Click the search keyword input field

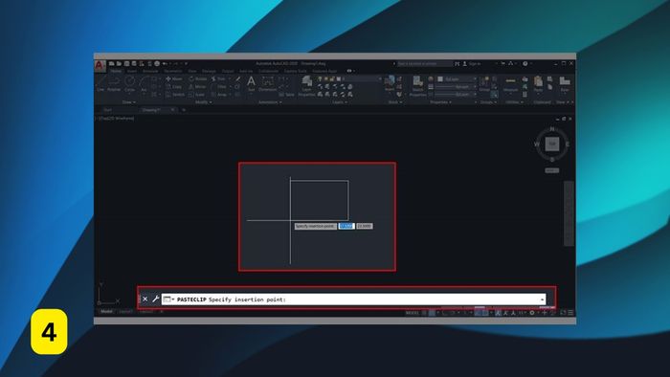tap(424, 63)
